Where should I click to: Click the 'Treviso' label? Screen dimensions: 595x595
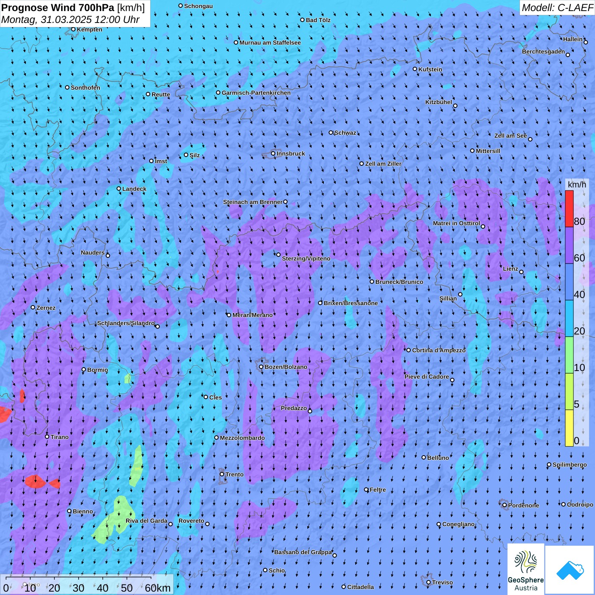442,582
